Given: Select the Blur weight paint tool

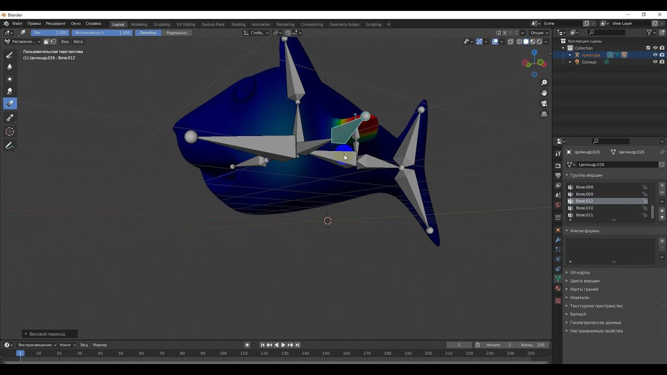Looking at the screenshot, I should pos(9,67).
